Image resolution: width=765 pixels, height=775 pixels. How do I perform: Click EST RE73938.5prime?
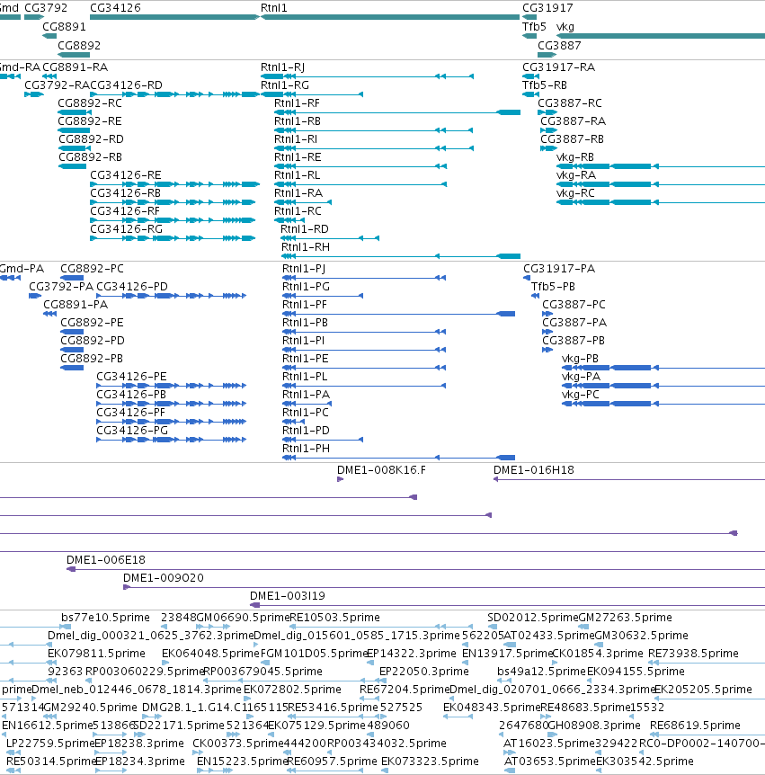click(693, 654)
